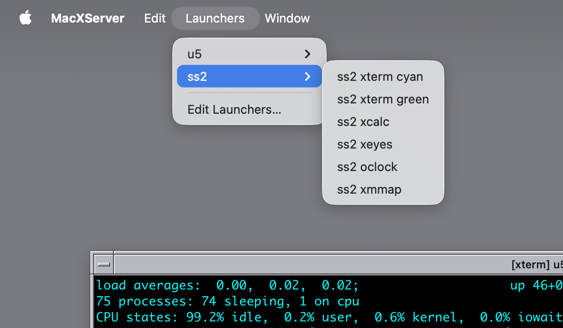Viewport: 563px width, 328px height.
Task: Launch ss2 oclock
Action: 383,167
